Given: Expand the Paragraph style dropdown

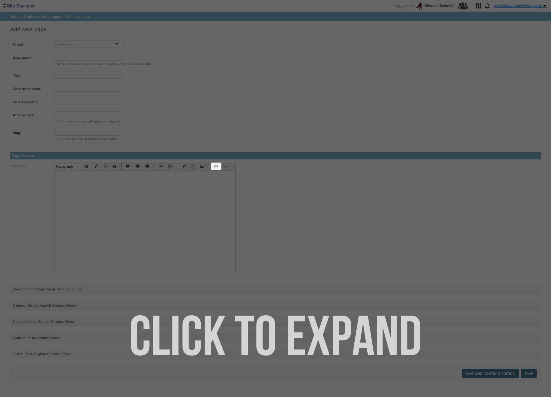Looking at the screenshot, I should (67, 166).
